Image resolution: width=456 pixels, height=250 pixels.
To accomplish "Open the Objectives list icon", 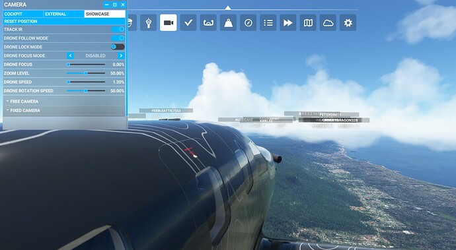I will point(268,22).
